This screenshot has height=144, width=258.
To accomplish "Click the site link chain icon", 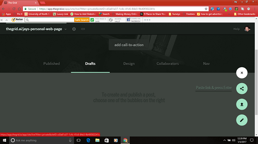I will coord(83,29).
